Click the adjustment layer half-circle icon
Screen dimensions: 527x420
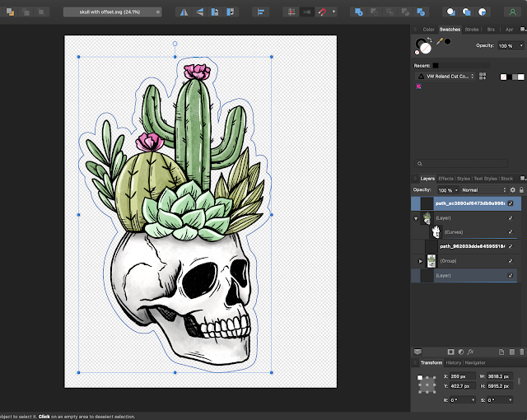(x=461, y=352)
